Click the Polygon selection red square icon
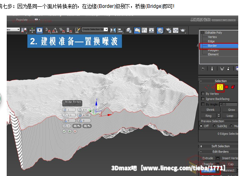Screen dimensions: 242x176 (227, 87)
